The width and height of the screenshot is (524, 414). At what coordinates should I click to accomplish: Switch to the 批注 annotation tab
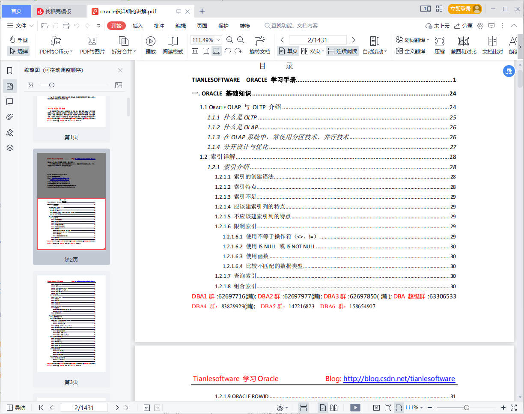click(159, 26)
